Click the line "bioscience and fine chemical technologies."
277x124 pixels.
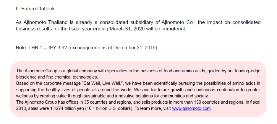point(57,77)
